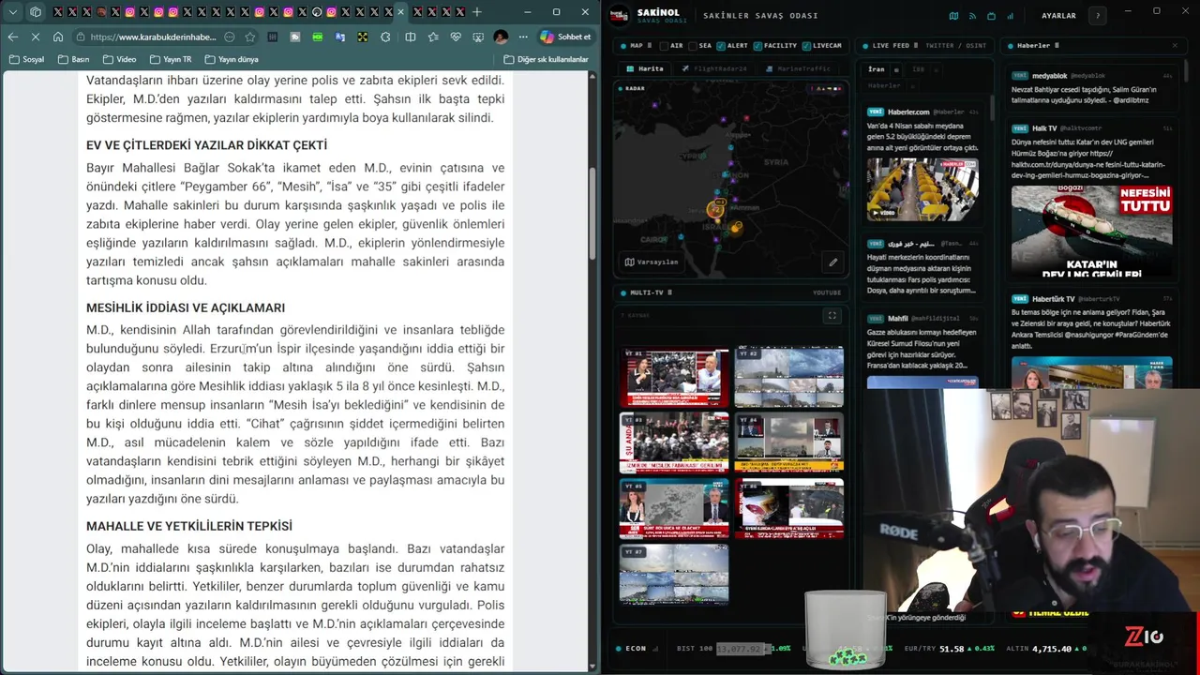Image resolution: width=1200 pixels, height=675 pixels.
Task: Open the Haberler.com post in live feed
Action: click(x=922, y=164)
